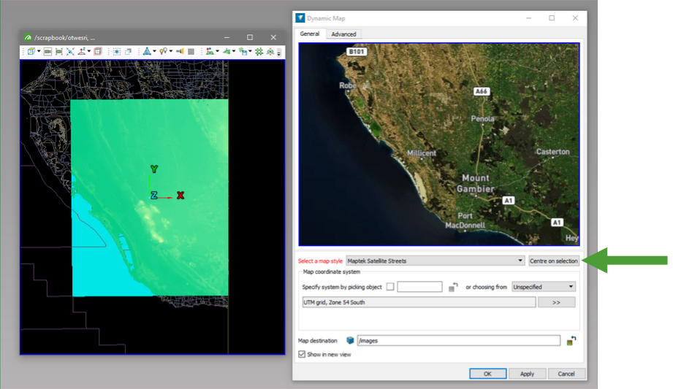Viewport: 673px width, 389px height.
Task: Click the blue triangle network icon
Action: pos(146,52)
